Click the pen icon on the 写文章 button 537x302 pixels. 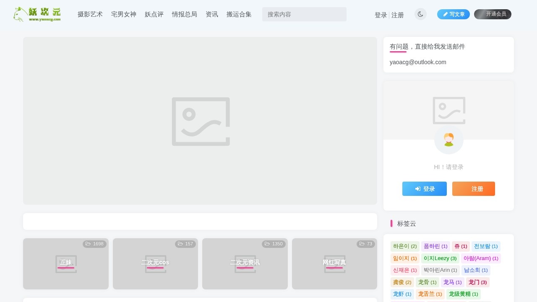click(x=446, y=14)
